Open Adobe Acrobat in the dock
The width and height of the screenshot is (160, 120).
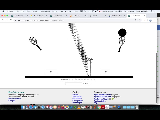pos(103,107)
